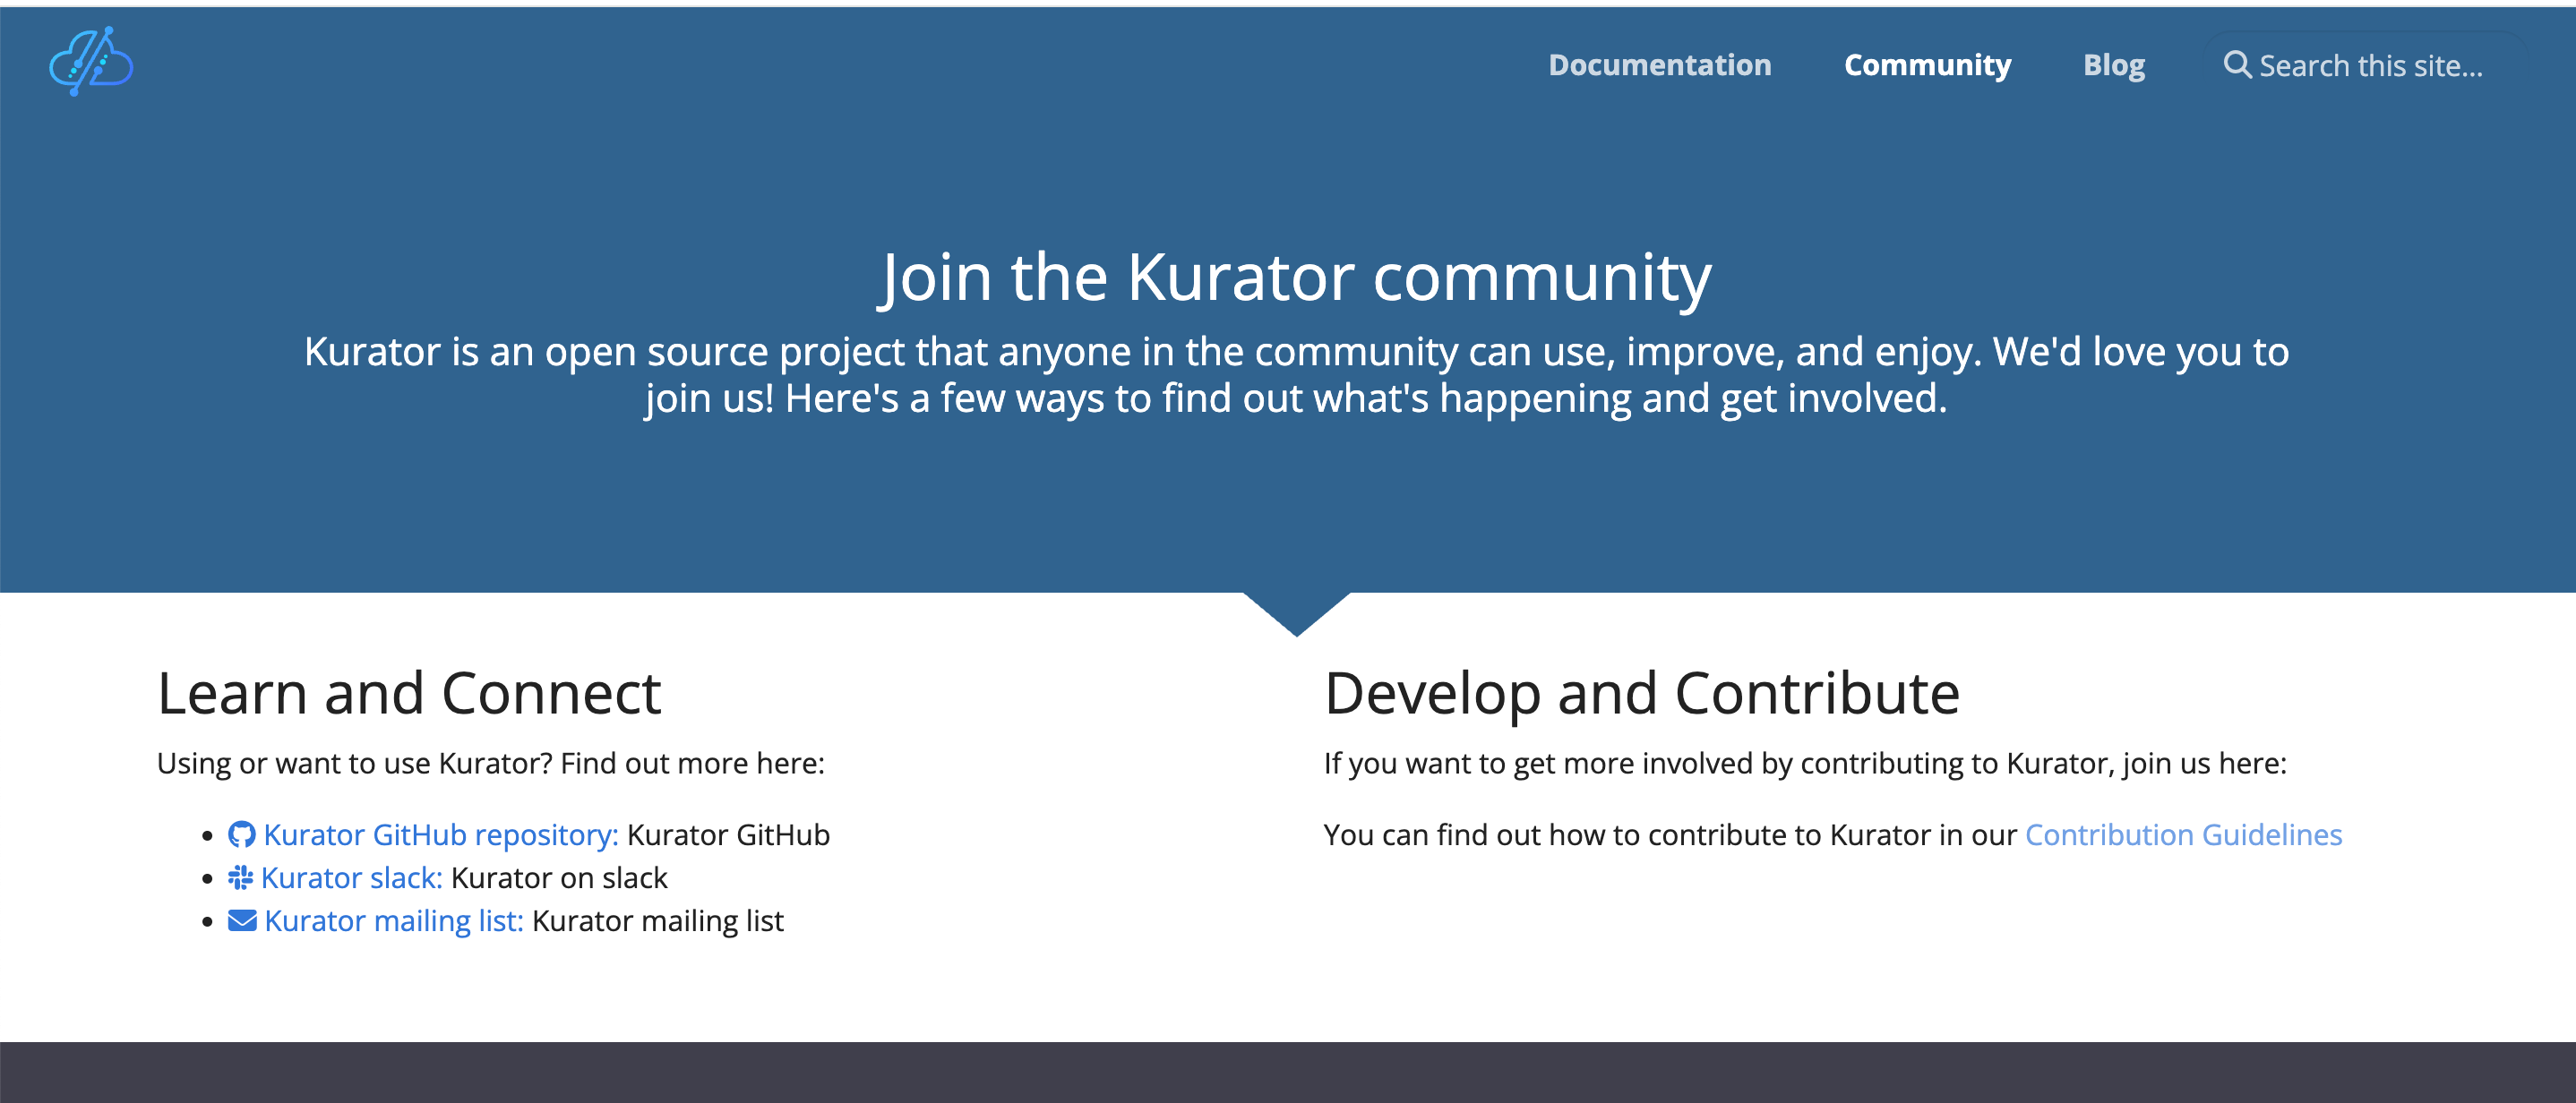Click the 'Join the Kurator community' heading
Image resolution: width=2576 pixels, height=1103 pixels.
1295,276
